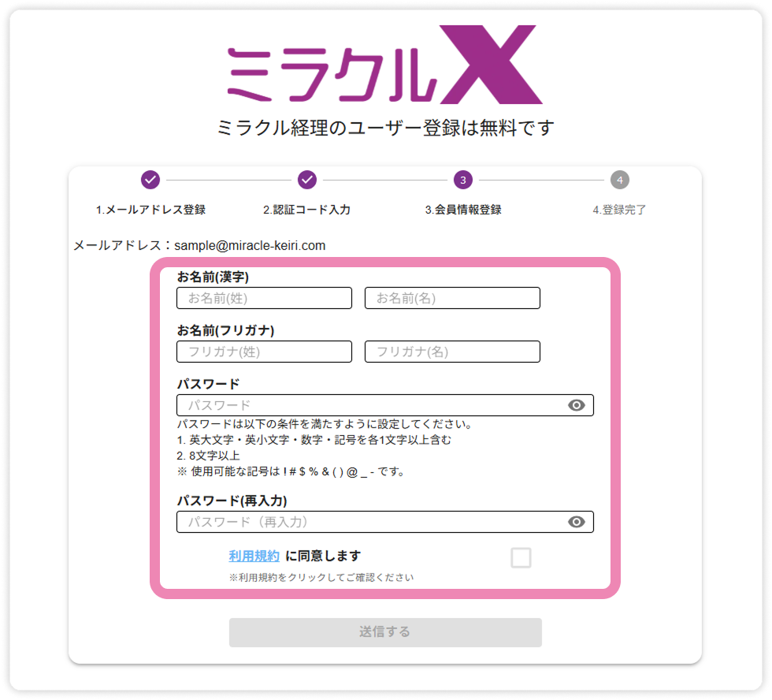Viewport: 772px width, 700px height.
Task: Open the 利用規約 link
Action: [x=254, y=556]
